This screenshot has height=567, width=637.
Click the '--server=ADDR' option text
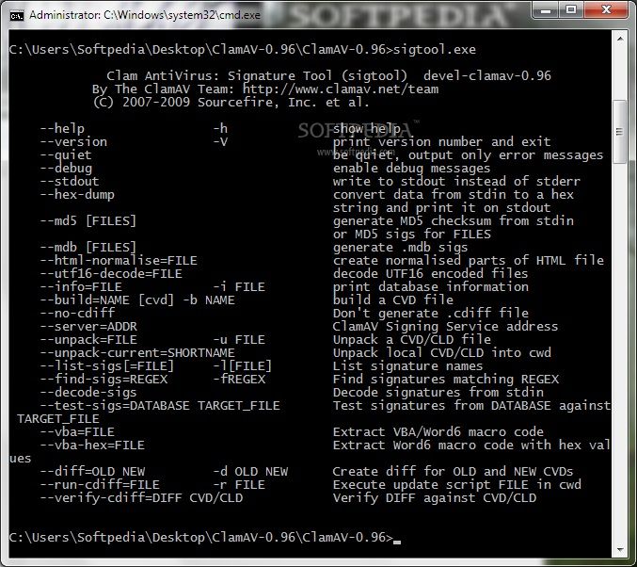point(88,326)
